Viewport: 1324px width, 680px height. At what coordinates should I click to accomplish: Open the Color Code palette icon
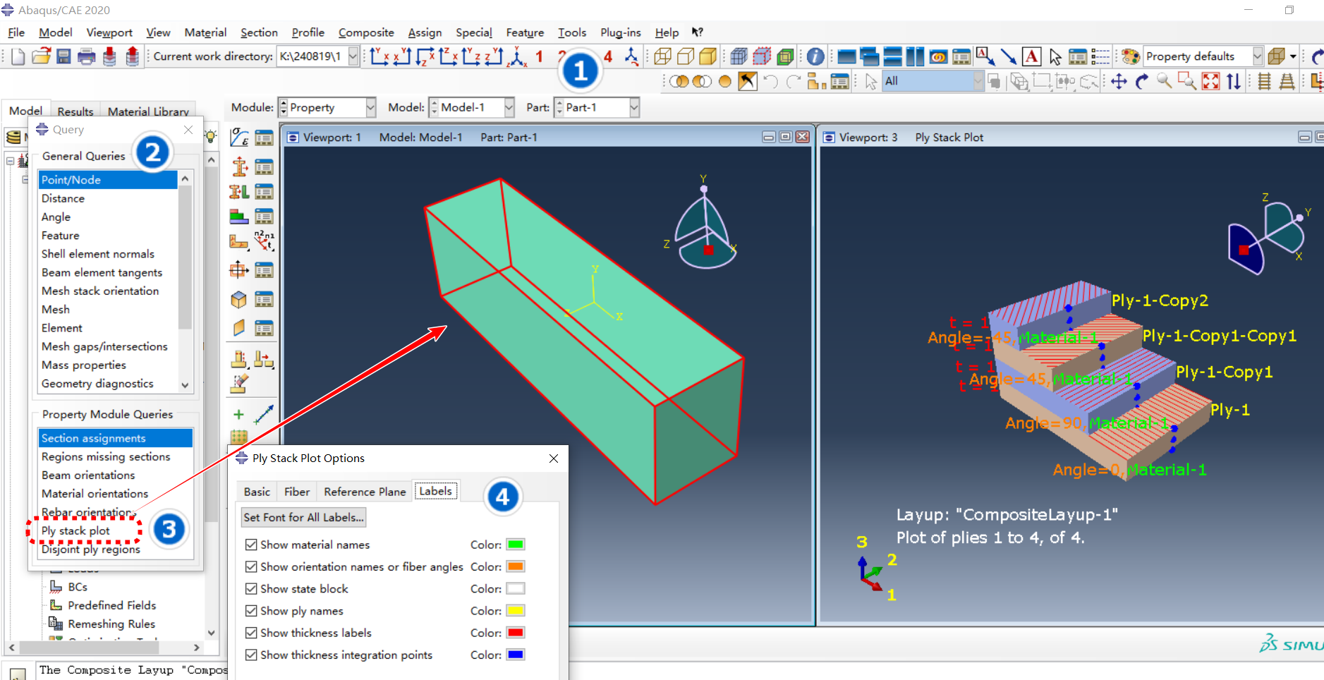(1131, 56)
